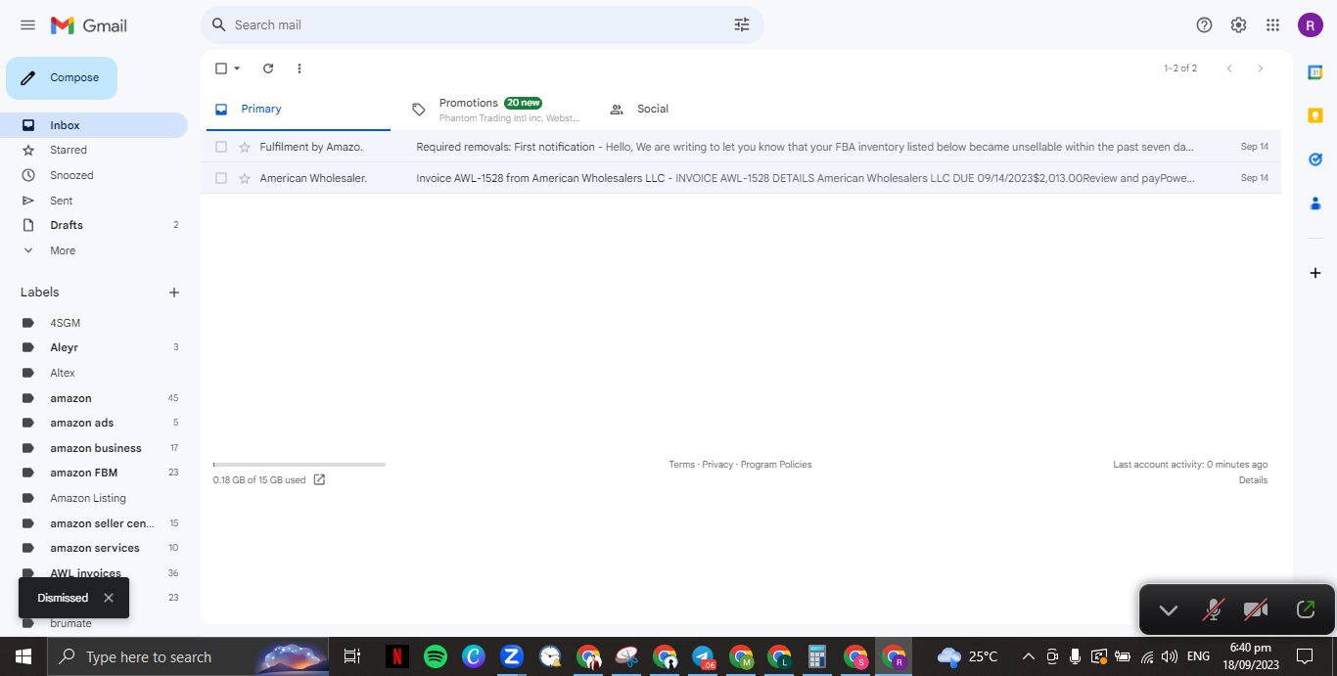This screenshot has width=1337, height=676.
Task: Open the More options three-dot menu
Action: (300, 68)
